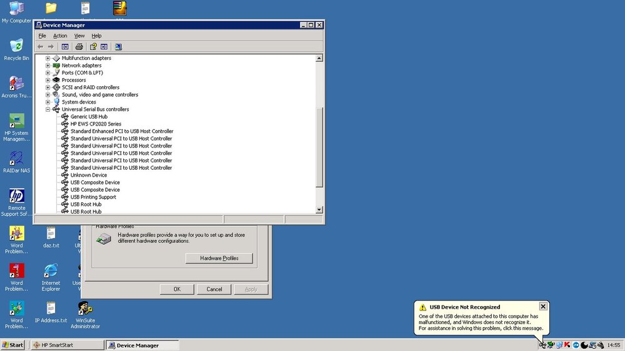Select USB Printing Support entry
Image resolution: width=625 pixels, height=351 pixels.
(x=93, y=197)
